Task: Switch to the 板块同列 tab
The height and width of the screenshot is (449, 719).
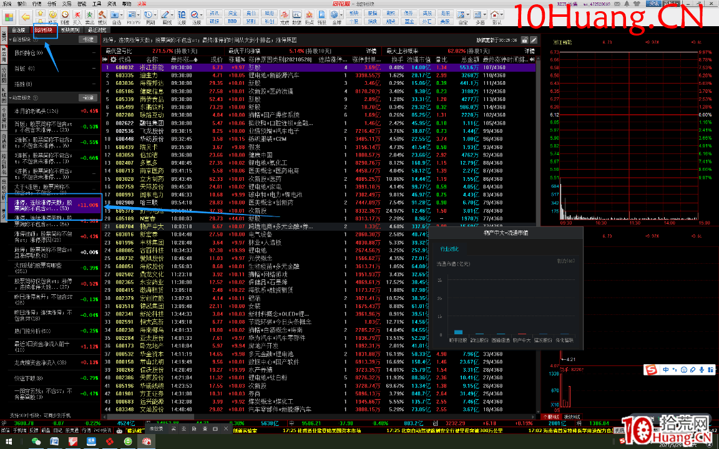Action: tap(70, 30)
